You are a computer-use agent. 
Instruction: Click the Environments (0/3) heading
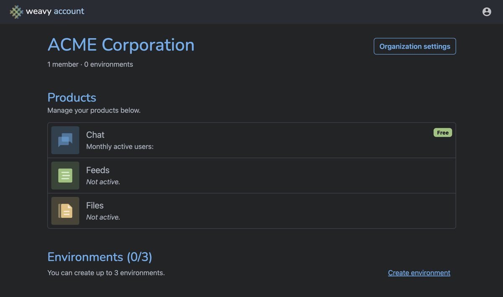click(x=100, y=256)
